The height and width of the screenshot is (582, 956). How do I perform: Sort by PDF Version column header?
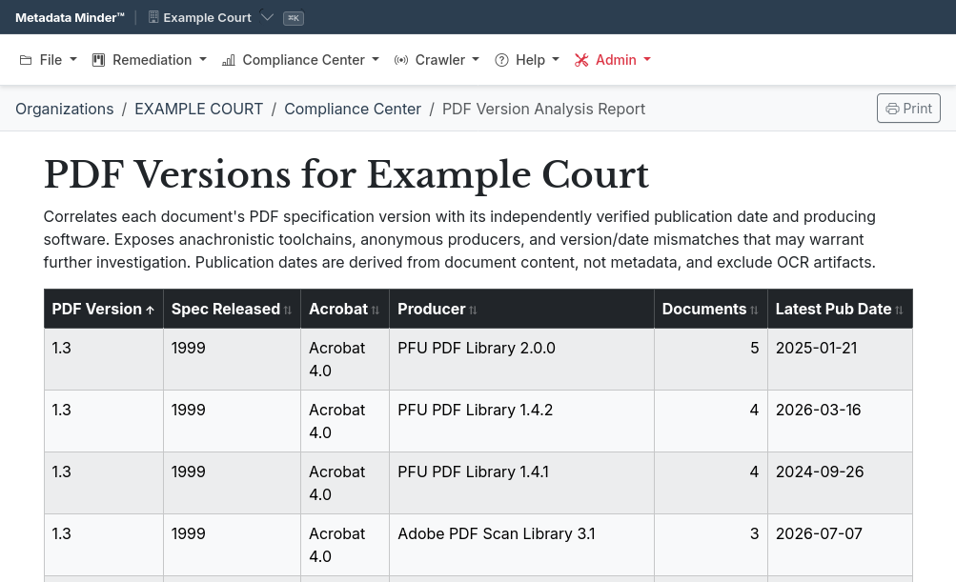104,309
